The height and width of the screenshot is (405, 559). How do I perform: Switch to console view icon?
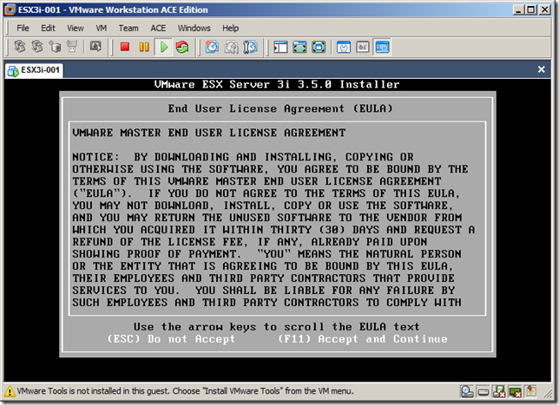click(x=382, y=47)
